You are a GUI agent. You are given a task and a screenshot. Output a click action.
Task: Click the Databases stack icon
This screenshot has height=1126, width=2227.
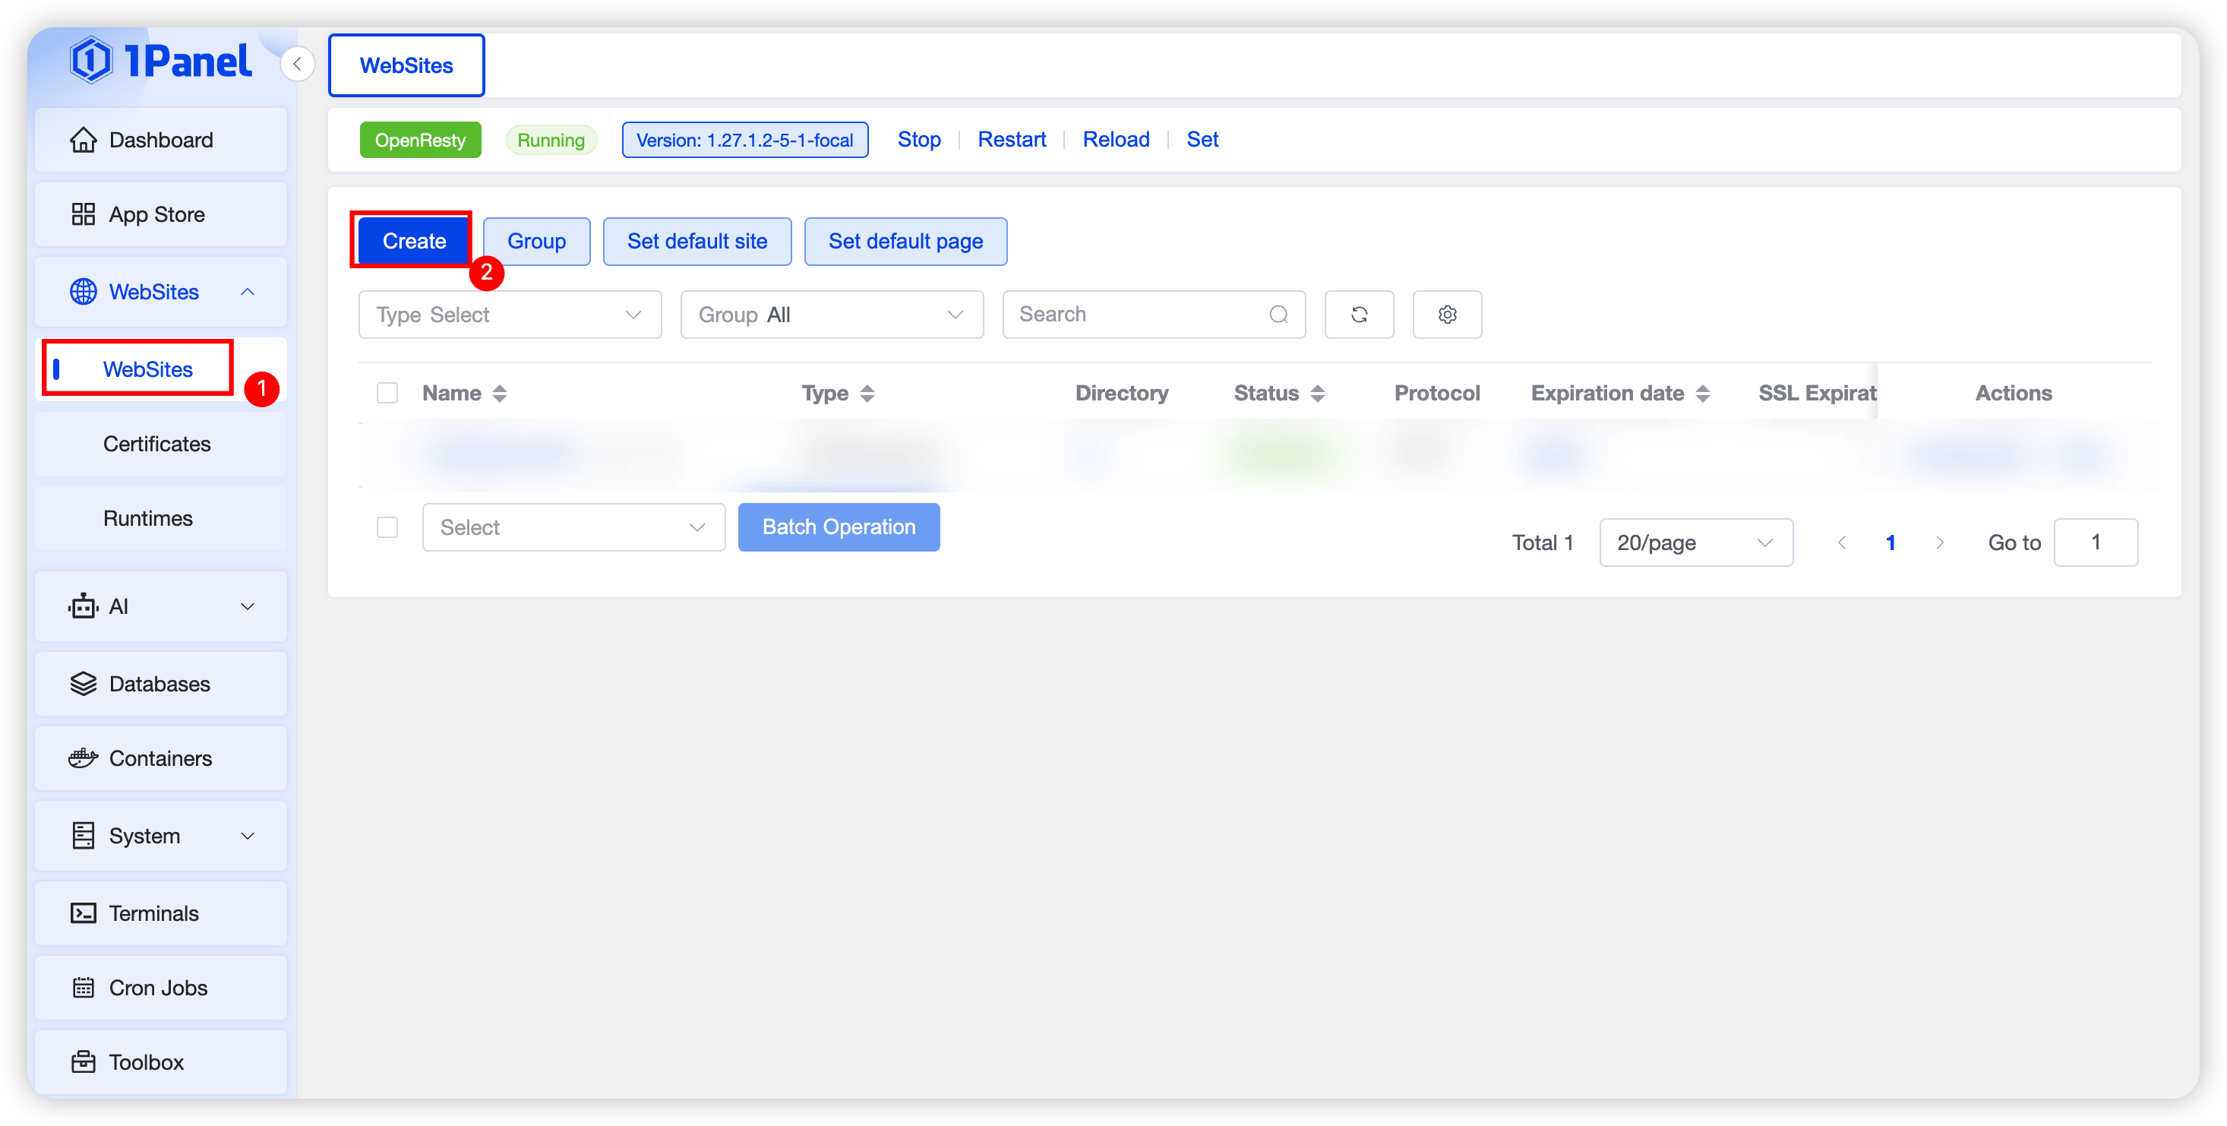[83, 684]
